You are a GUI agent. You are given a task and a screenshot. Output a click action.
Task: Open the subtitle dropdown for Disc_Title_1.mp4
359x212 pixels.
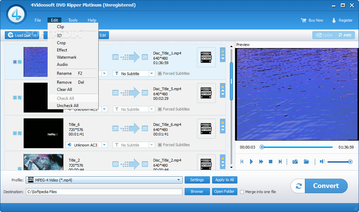[151, 73]
